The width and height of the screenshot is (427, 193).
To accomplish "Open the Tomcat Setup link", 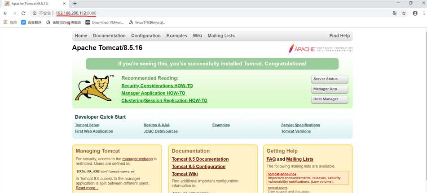I will pyautogui.click(x=87, y=125).
